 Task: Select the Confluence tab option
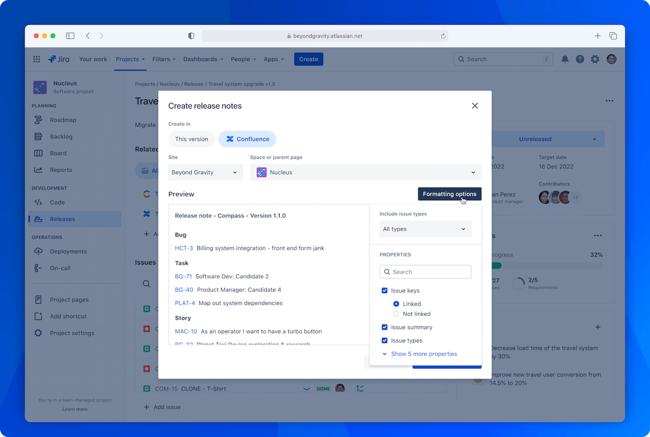pos(247,139)
